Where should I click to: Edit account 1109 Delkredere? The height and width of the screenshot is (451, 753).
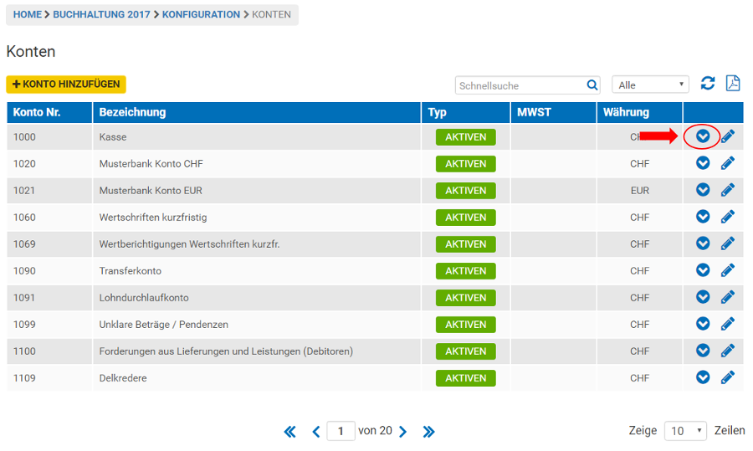point(728,377)
